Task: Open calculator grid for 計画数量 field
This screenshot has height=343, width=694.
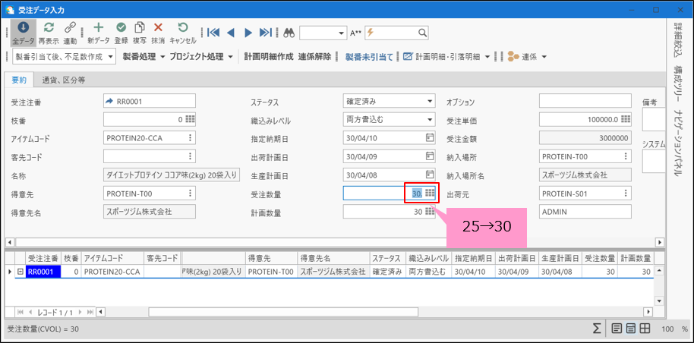Action: pos(429,212)
